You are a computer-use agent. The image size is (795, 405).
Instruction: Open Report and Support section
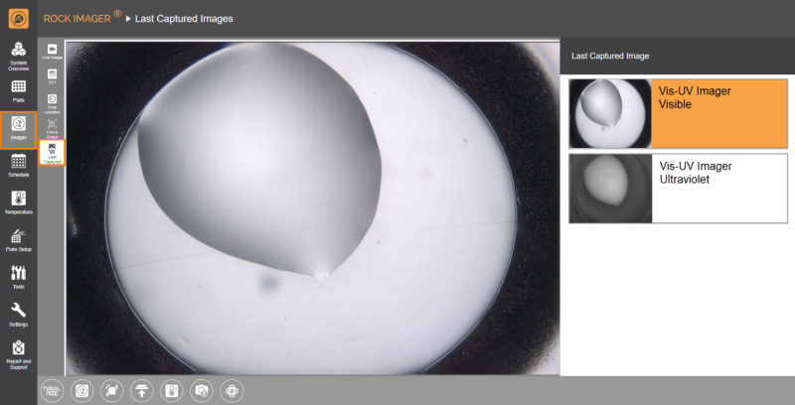click(18, 352)
